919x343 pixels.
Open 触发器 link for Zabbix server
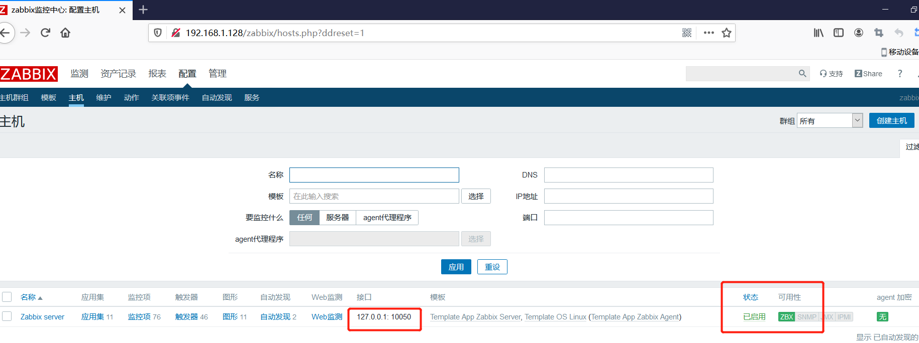click(186, 317)
